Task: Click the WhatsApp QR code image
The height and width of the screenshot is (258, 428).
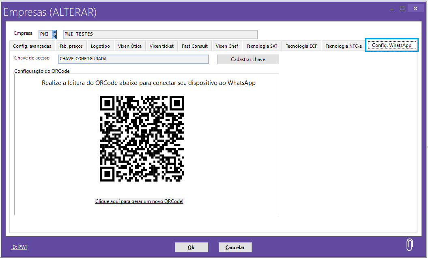Action: click(142, 139)
